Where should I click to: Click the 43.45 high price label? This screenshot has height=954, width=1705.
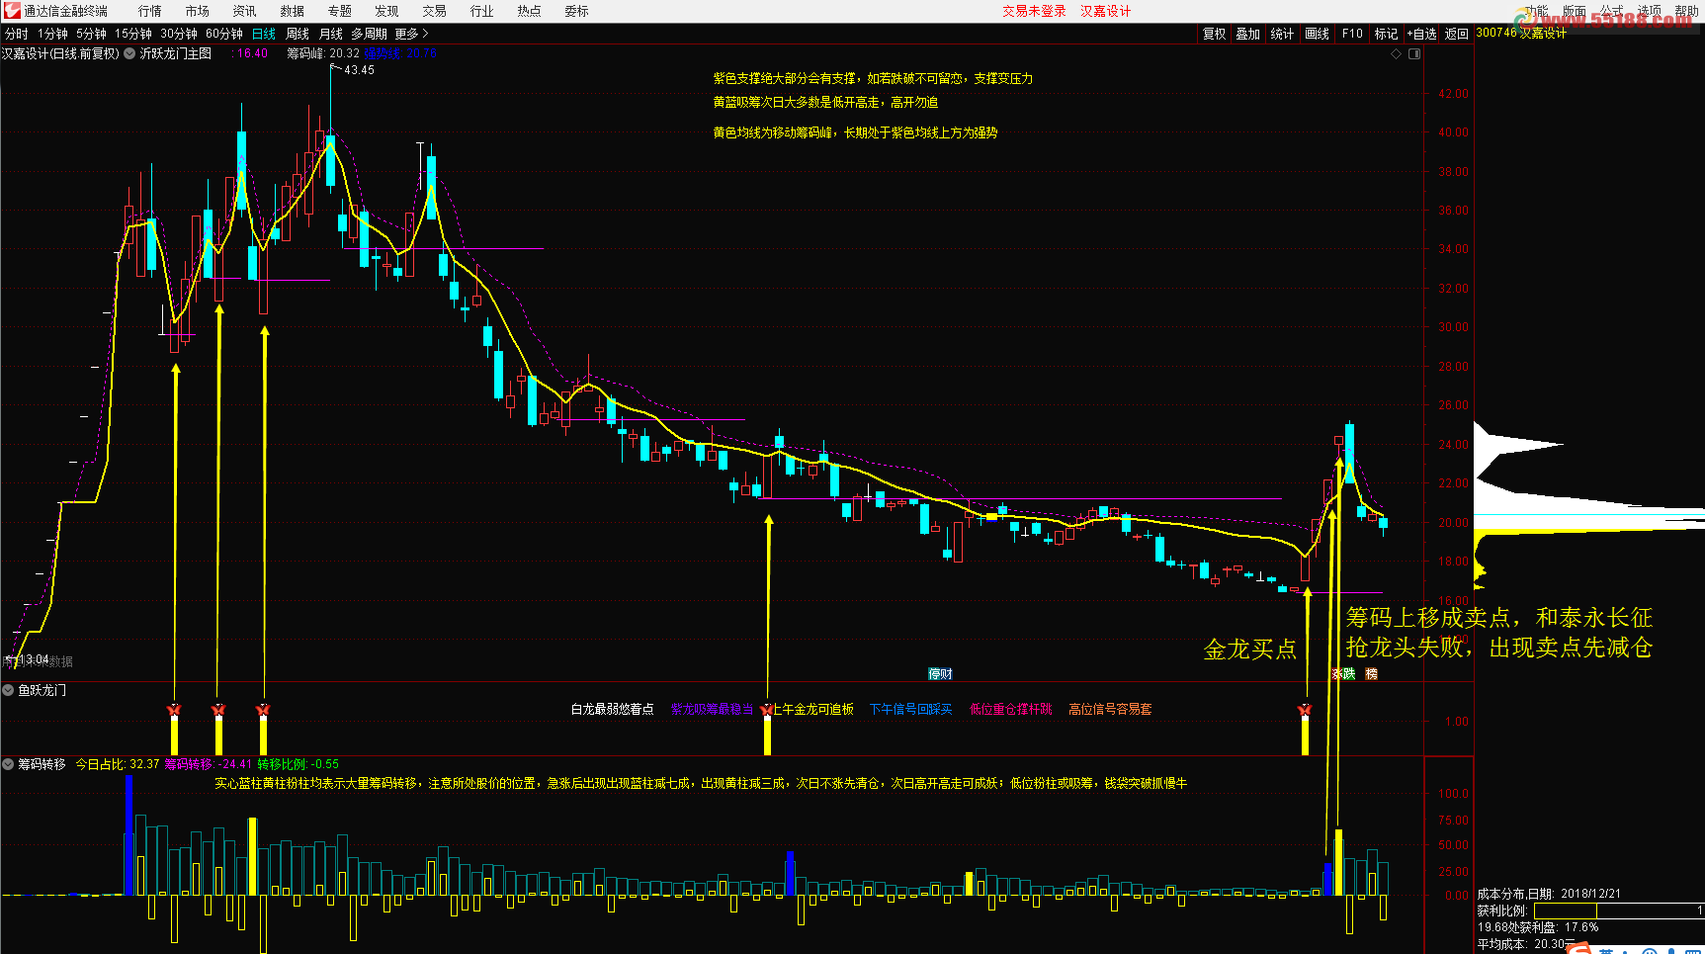tap(359, 70)
